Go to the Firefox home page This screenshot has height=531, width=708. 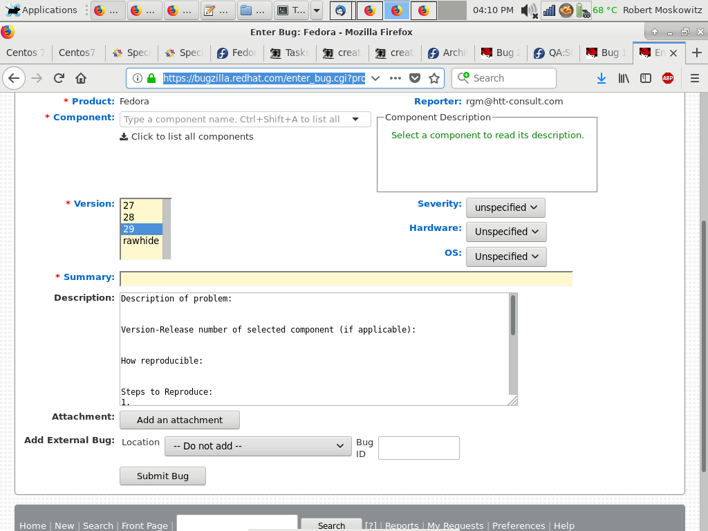tap(81, 78)
